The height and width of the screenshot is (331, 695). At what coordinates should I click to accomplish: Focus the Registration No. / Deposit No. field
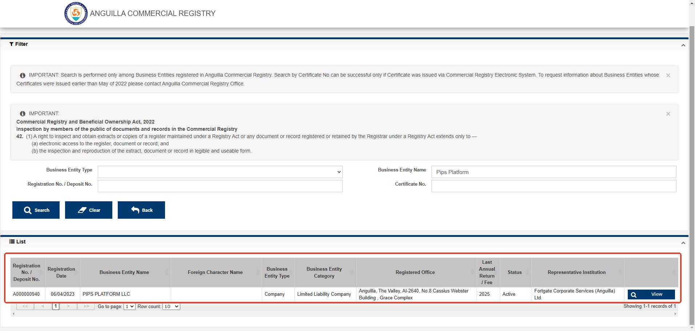[220, 186]
